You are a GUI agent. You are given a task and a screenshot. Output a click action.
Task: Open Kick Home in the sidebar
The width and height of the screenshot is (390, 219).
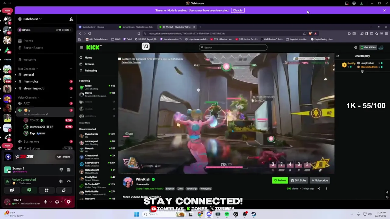(x=88, y=57)
